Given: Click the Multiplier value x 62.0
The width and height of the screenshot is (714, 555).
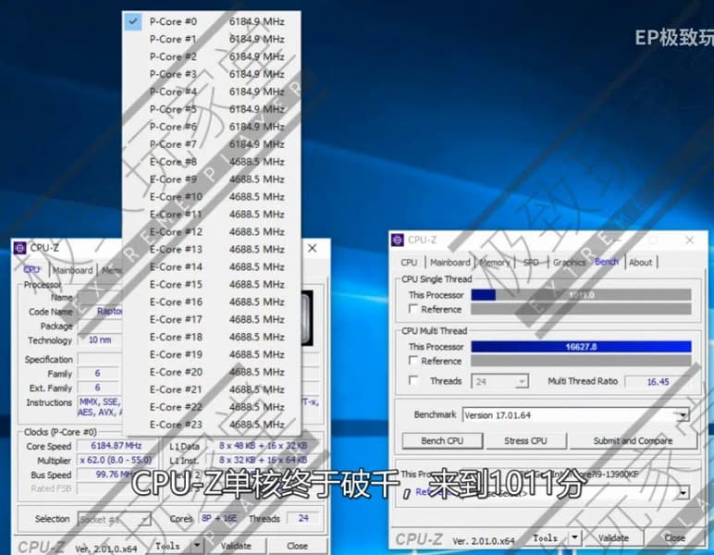Looking at the screenshot, I should pyautogui.click(x=116, y=460).
